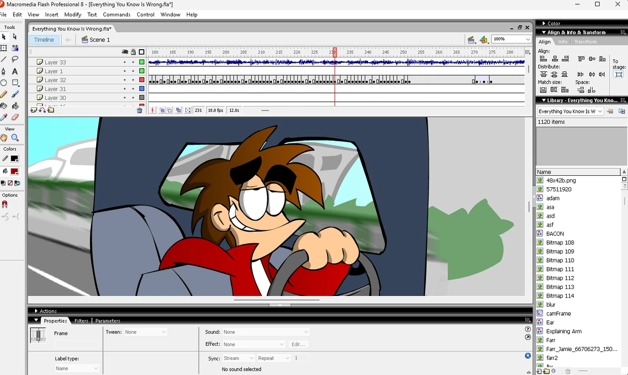Viewport: 628px width, 375px height.
Task: Show Layer 1 as outlines
Action: click(142, 71)
